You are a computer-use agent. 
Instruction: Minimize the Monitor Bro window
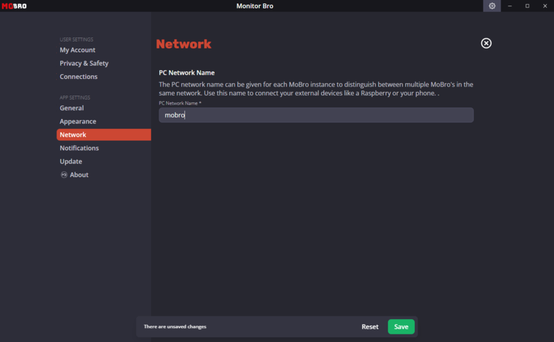[x=510, y=6]
